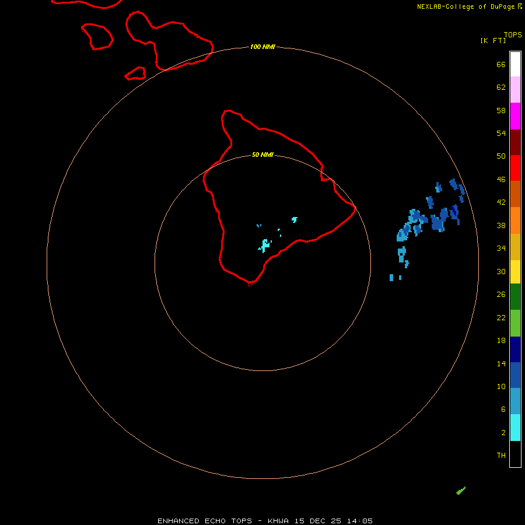Click the yellow legend swatch
The height and width of the screenshot is (525, 525).
[x=515, y=272]
